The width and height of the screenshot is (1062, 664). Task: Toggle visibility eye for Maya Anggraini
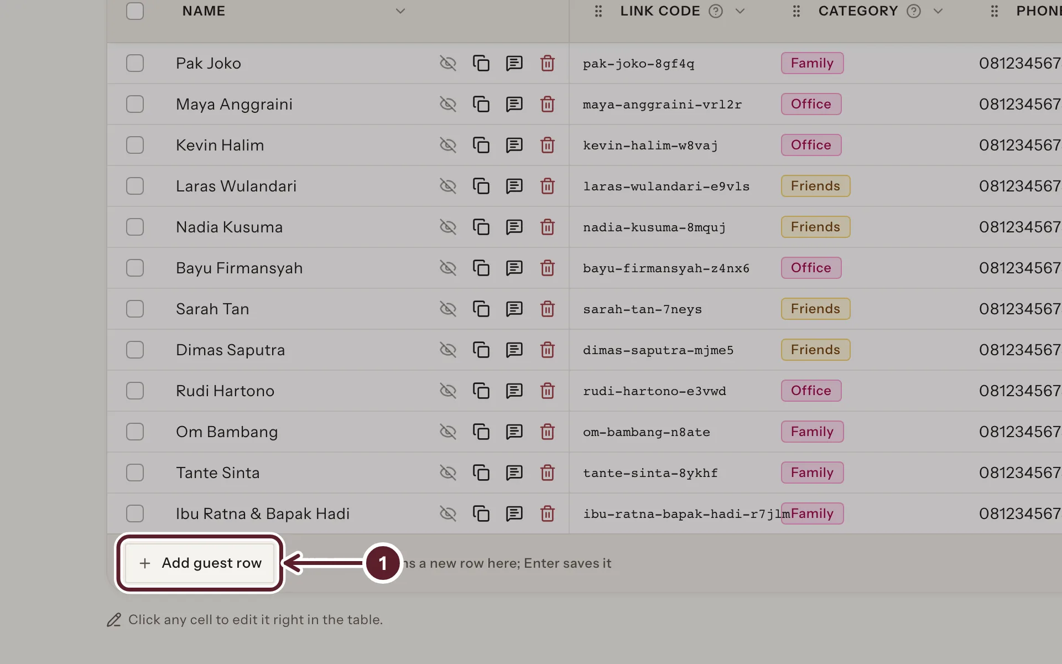(447, 104)
